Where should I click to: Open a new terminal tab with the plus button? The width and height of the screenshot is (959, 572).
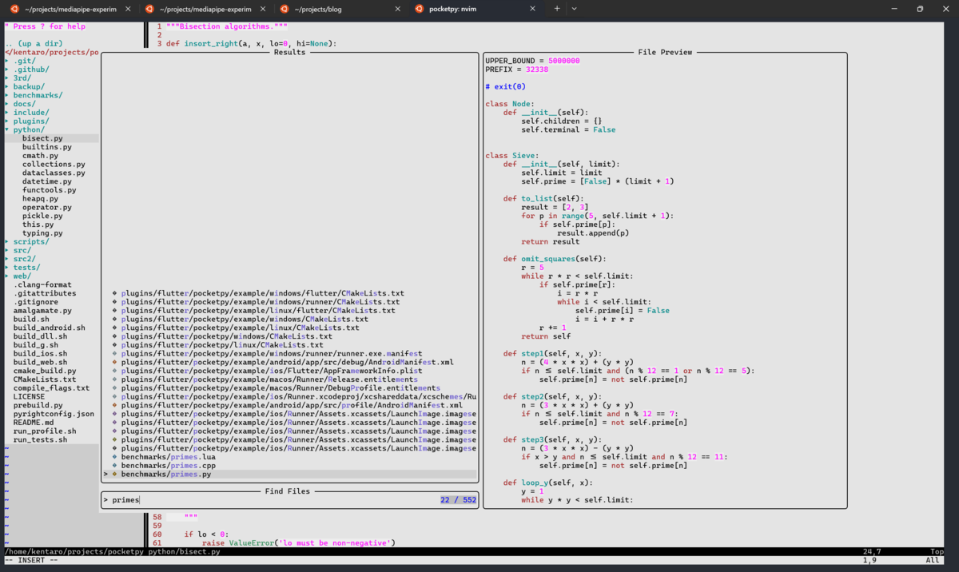[557, 9]
